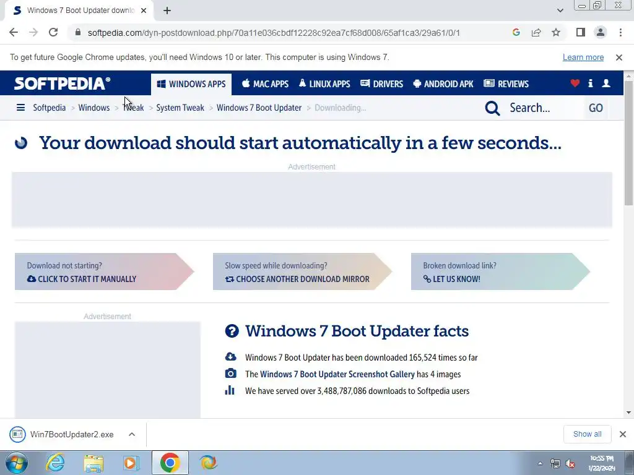Open the Chrome three-dot menu
The height and width of the screenshot is (475, 634).
pyautogui.click(x=620, y=32)
